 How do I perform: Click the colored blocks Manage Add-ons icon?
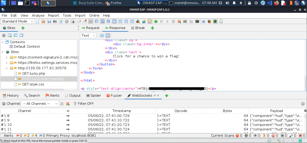[138, 21]
